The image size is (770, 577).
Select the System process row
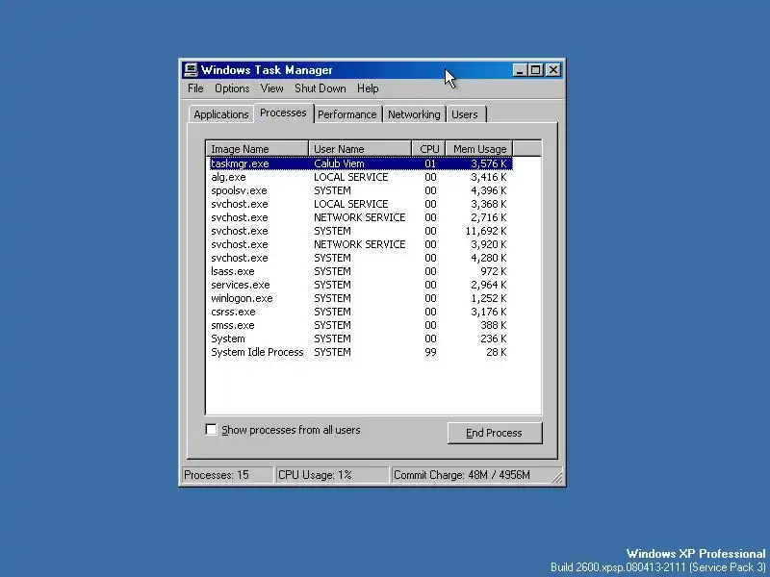coord(360,339)
